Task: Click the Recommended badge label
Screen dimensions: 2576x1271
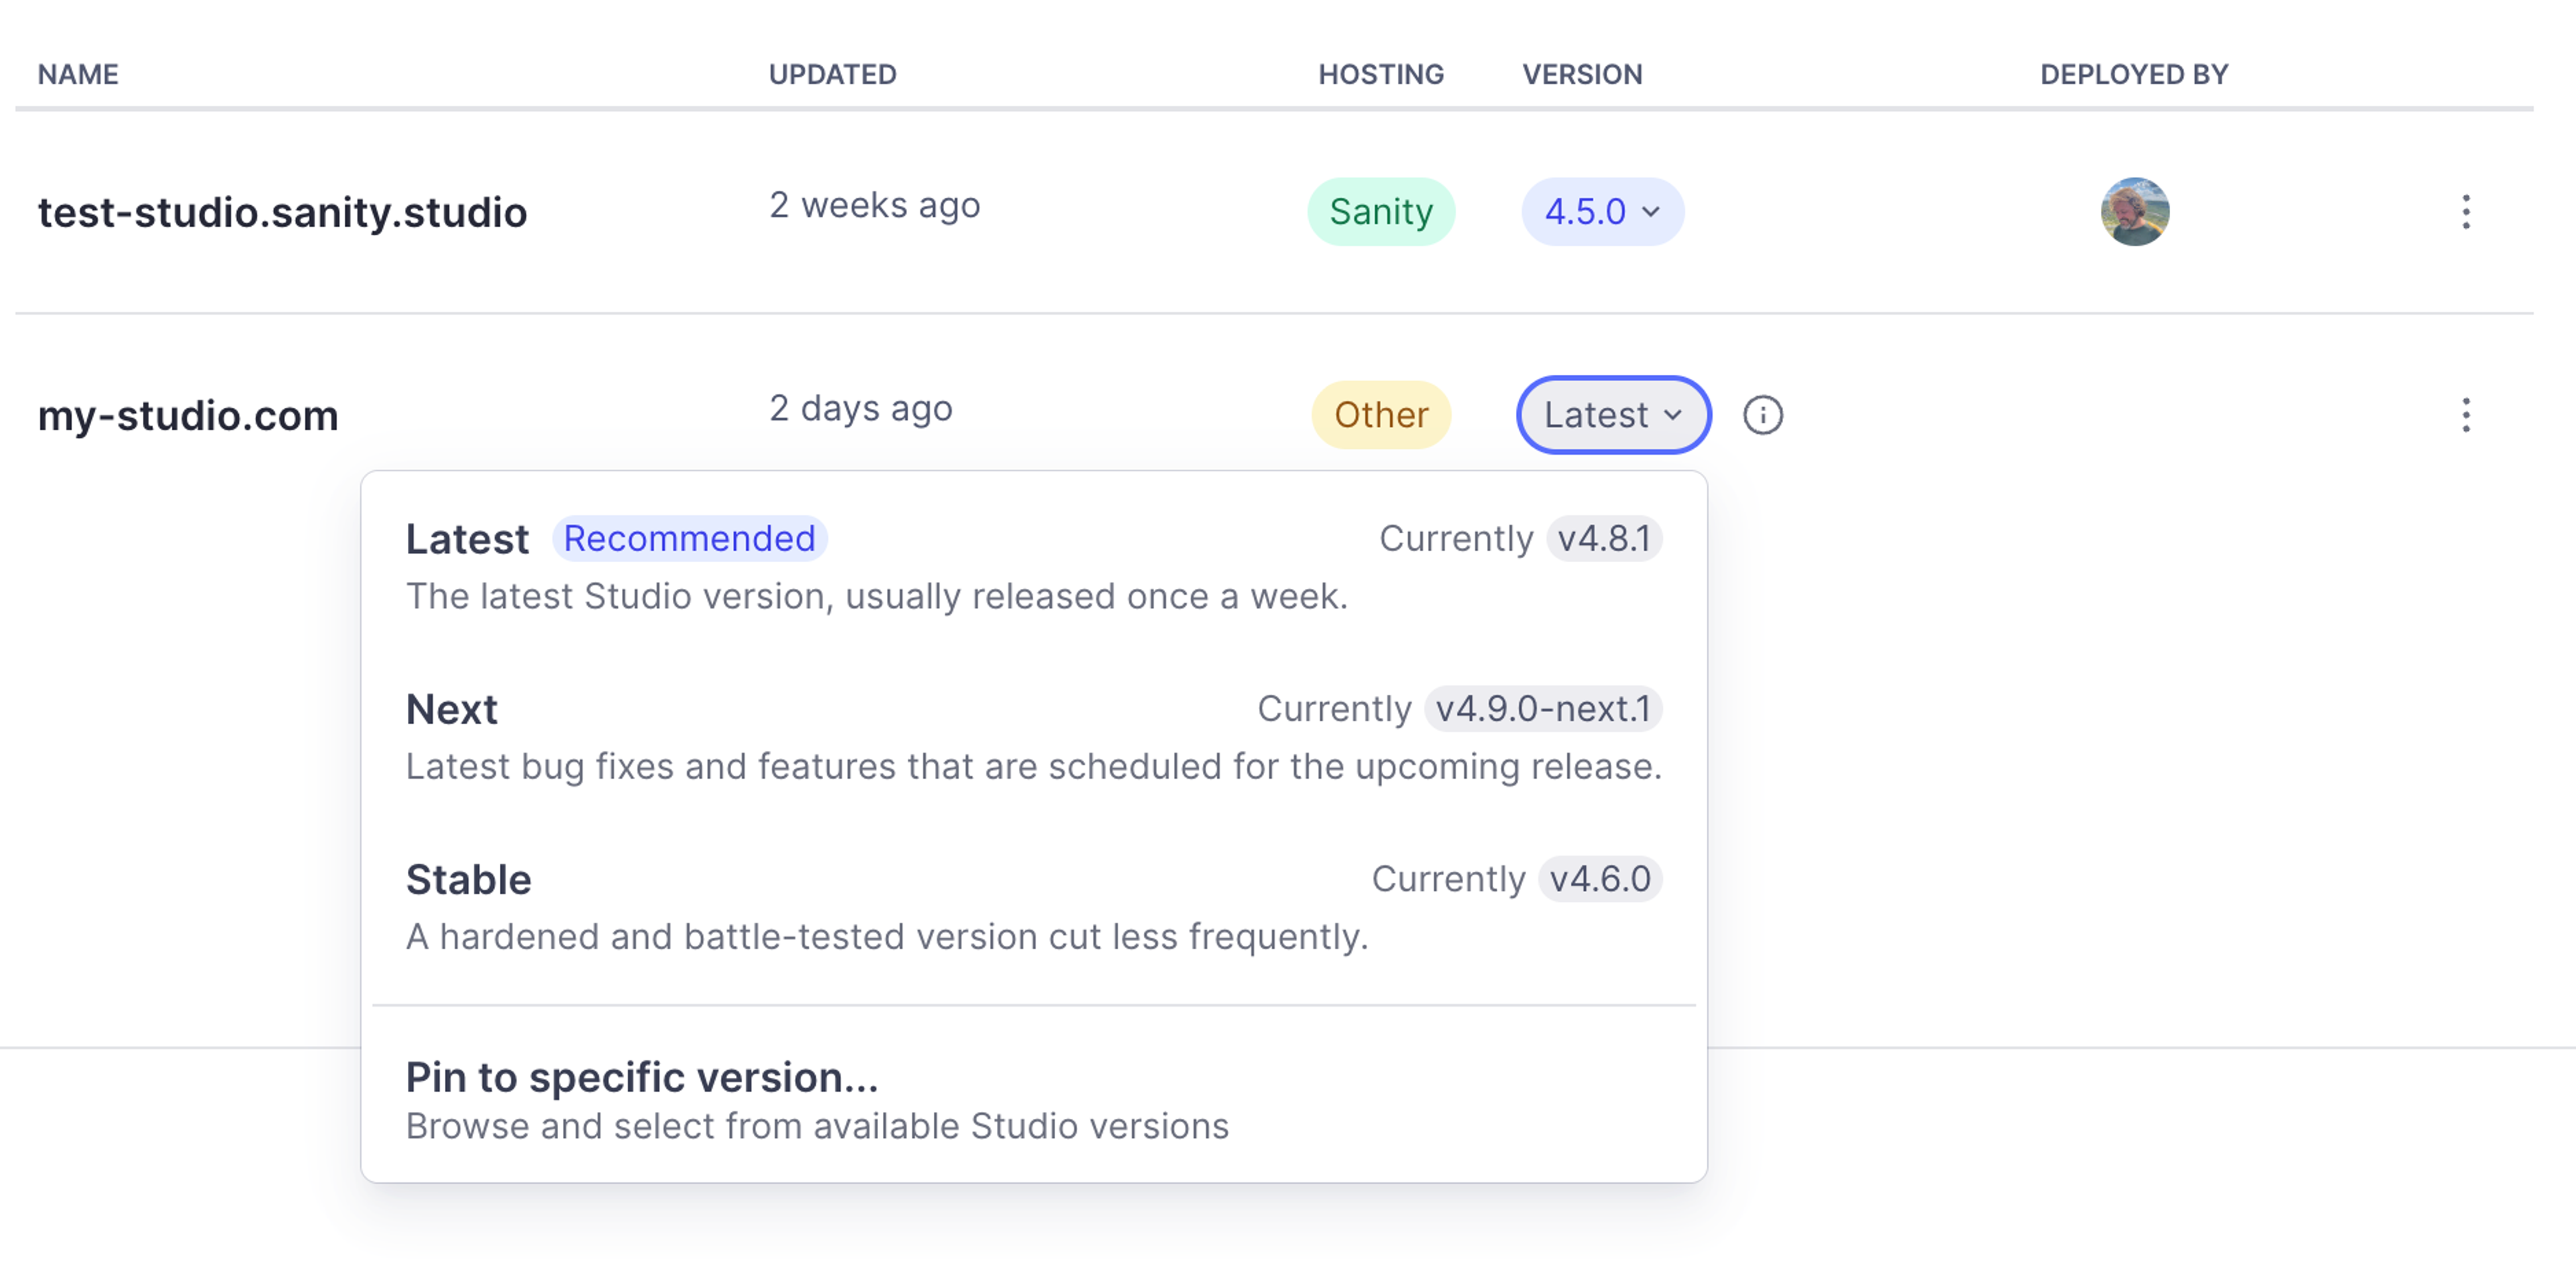Action: pos(689,539)
